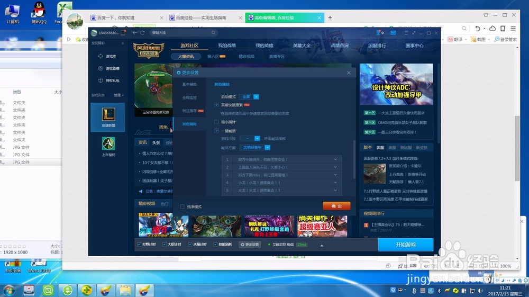Open the folder icon in the taskbar

[x=125, y=290]
